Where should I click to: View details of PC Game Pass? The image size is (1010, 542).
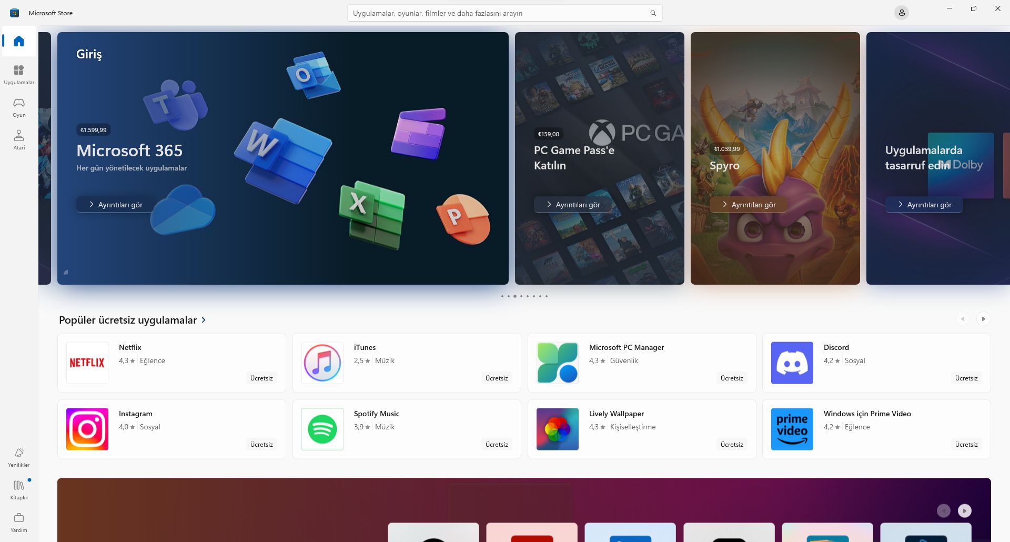(572, 205)
